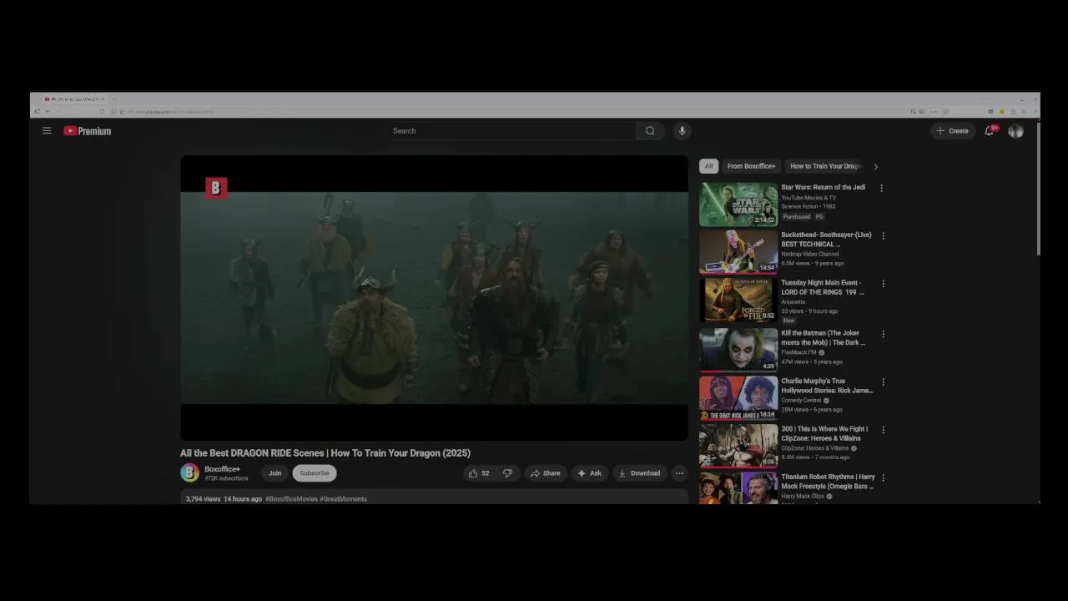Open Kill the Batman Joker thumbnail
1068x601 pixels.
coord(738,350)
